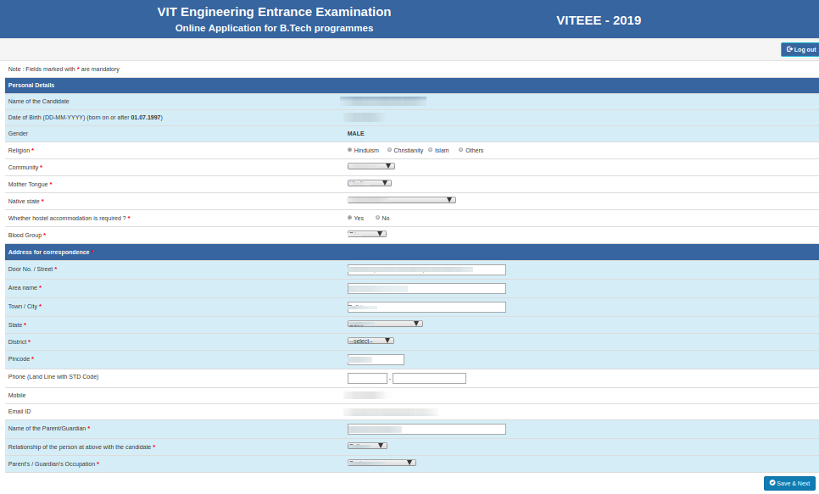
Task: Open the Native state dropdown
Action: [x=401, y=199]
